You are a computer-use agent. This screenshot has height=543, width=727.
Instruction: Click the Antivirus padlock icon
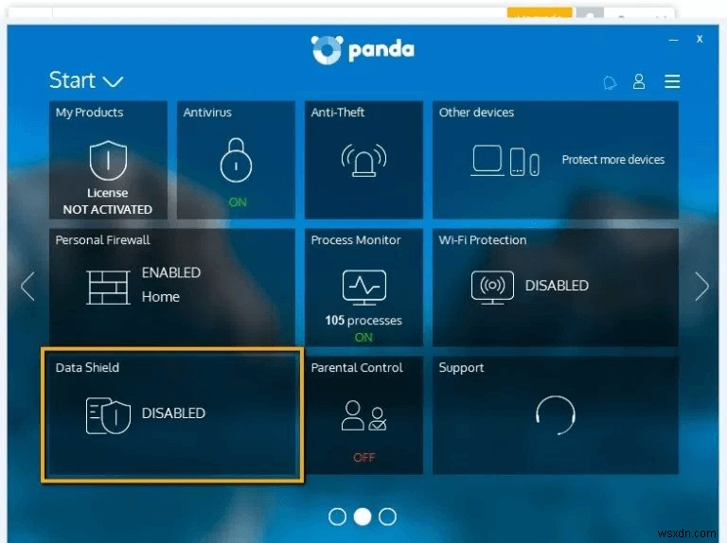point(236,160)
